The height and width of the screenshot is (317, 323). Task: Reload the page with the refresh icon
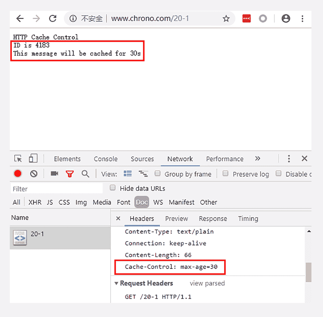[x=53, y=18]
